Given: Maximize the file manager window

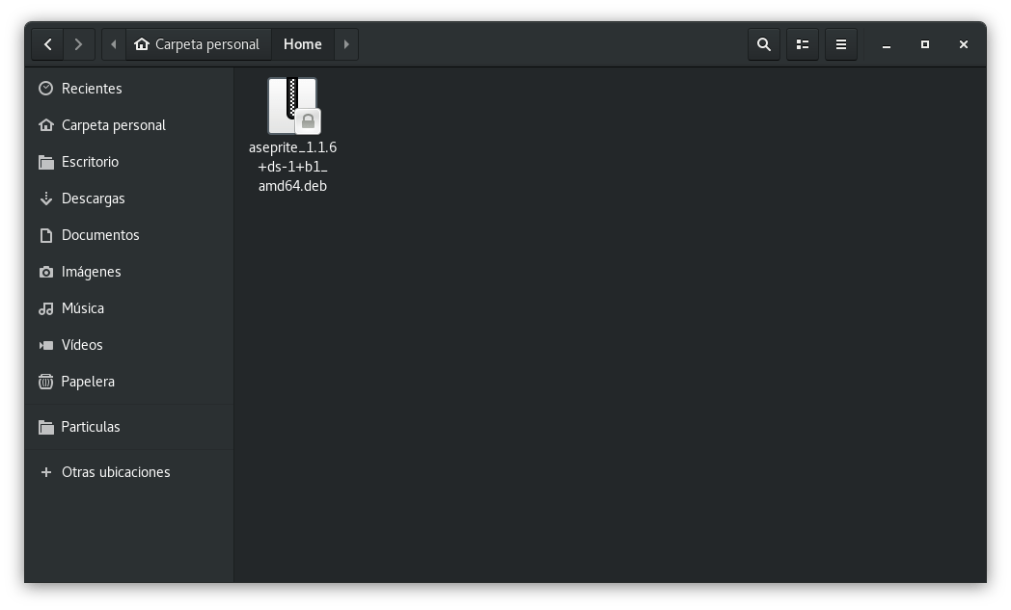Looking at the screenshot, I should tap(925, 44).
